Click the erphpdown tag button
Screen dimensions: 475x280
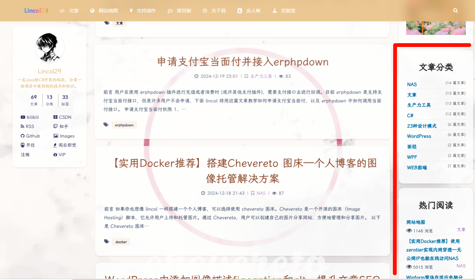pos(124,125)
